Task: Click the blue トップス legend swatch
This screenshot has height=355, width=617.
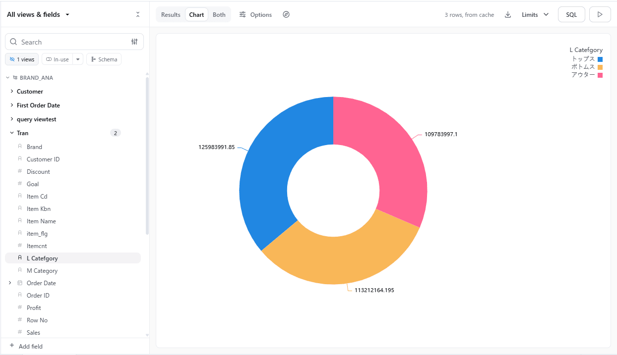Action: pos(600,59)
